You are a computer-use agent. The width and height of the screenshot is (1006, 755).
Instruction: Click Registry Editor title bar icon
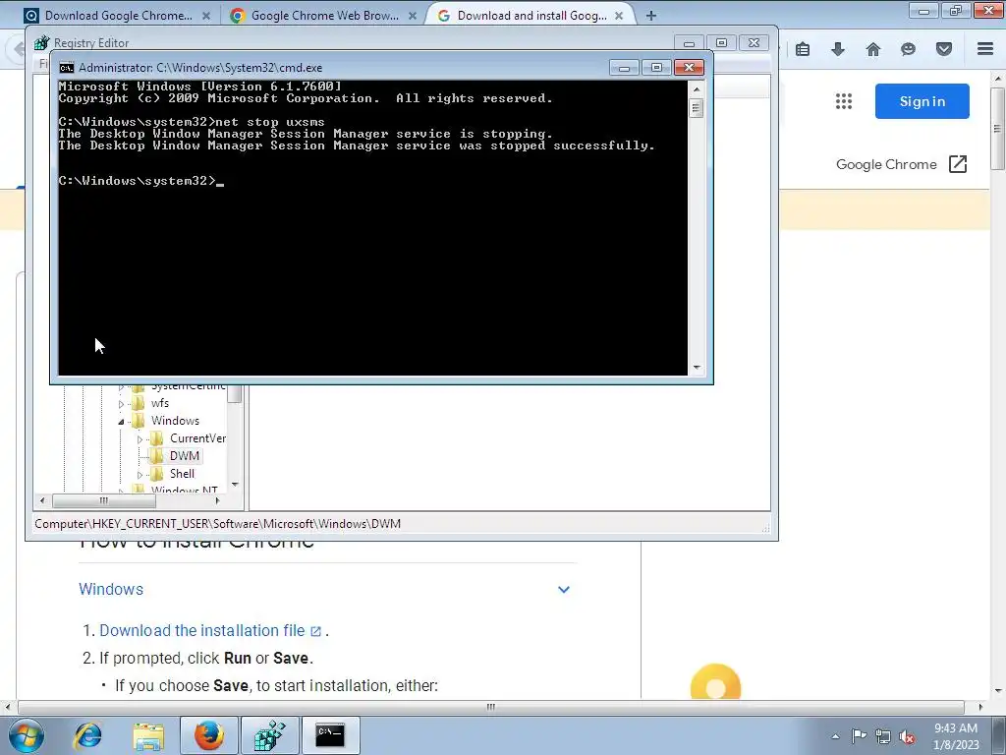pyautogui.click(x=41, y=42)
